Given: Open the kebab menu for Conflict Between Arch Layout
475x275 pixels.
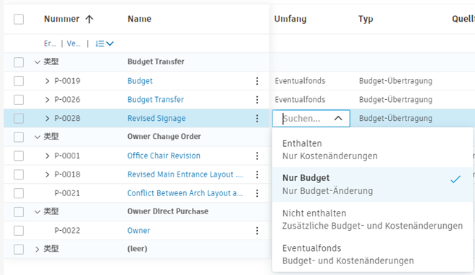Looking at the screenshot, I should point(257,193).
